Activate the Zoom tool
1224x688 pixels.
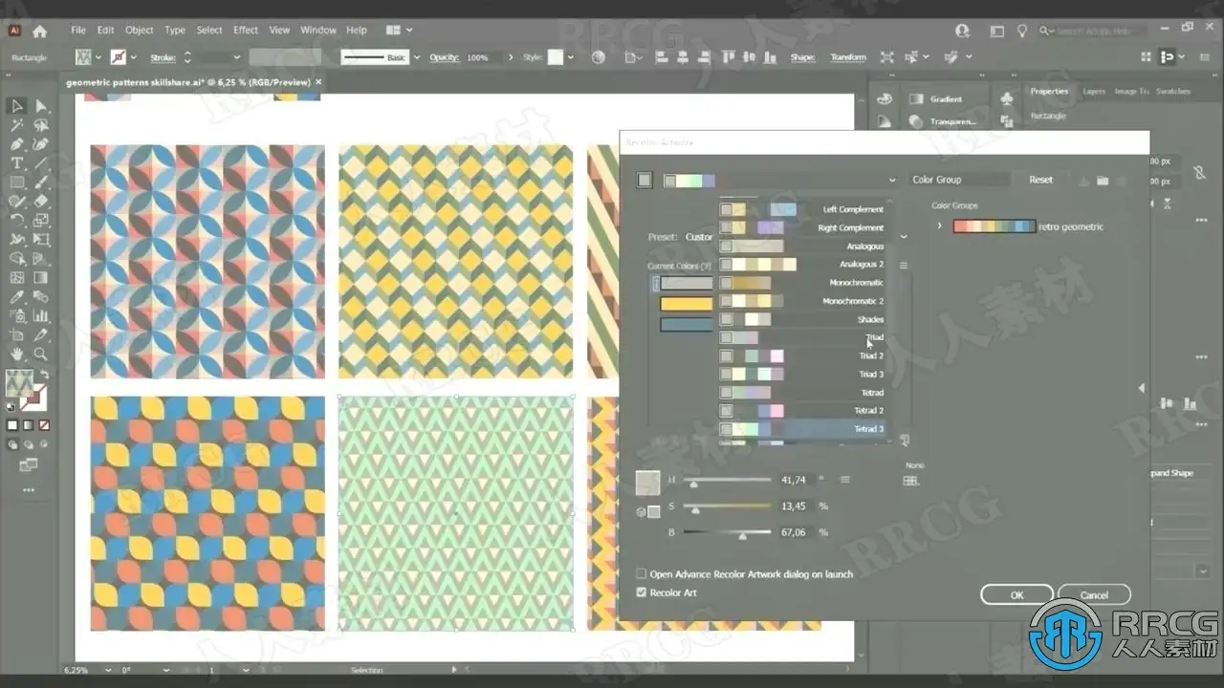pos(41,355)
